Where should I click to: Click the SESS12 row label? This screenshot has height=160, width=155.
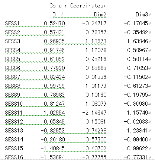tap(14, 122)
